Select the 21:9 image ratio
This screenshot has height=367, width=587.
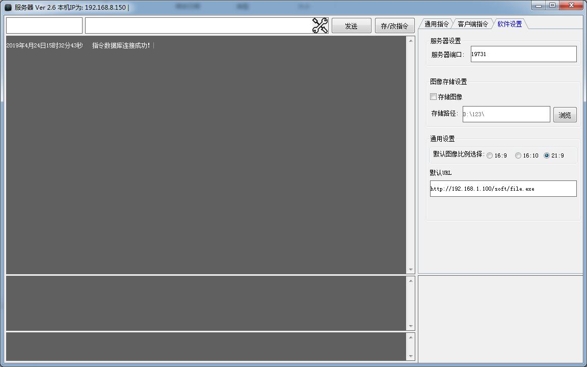547,155
